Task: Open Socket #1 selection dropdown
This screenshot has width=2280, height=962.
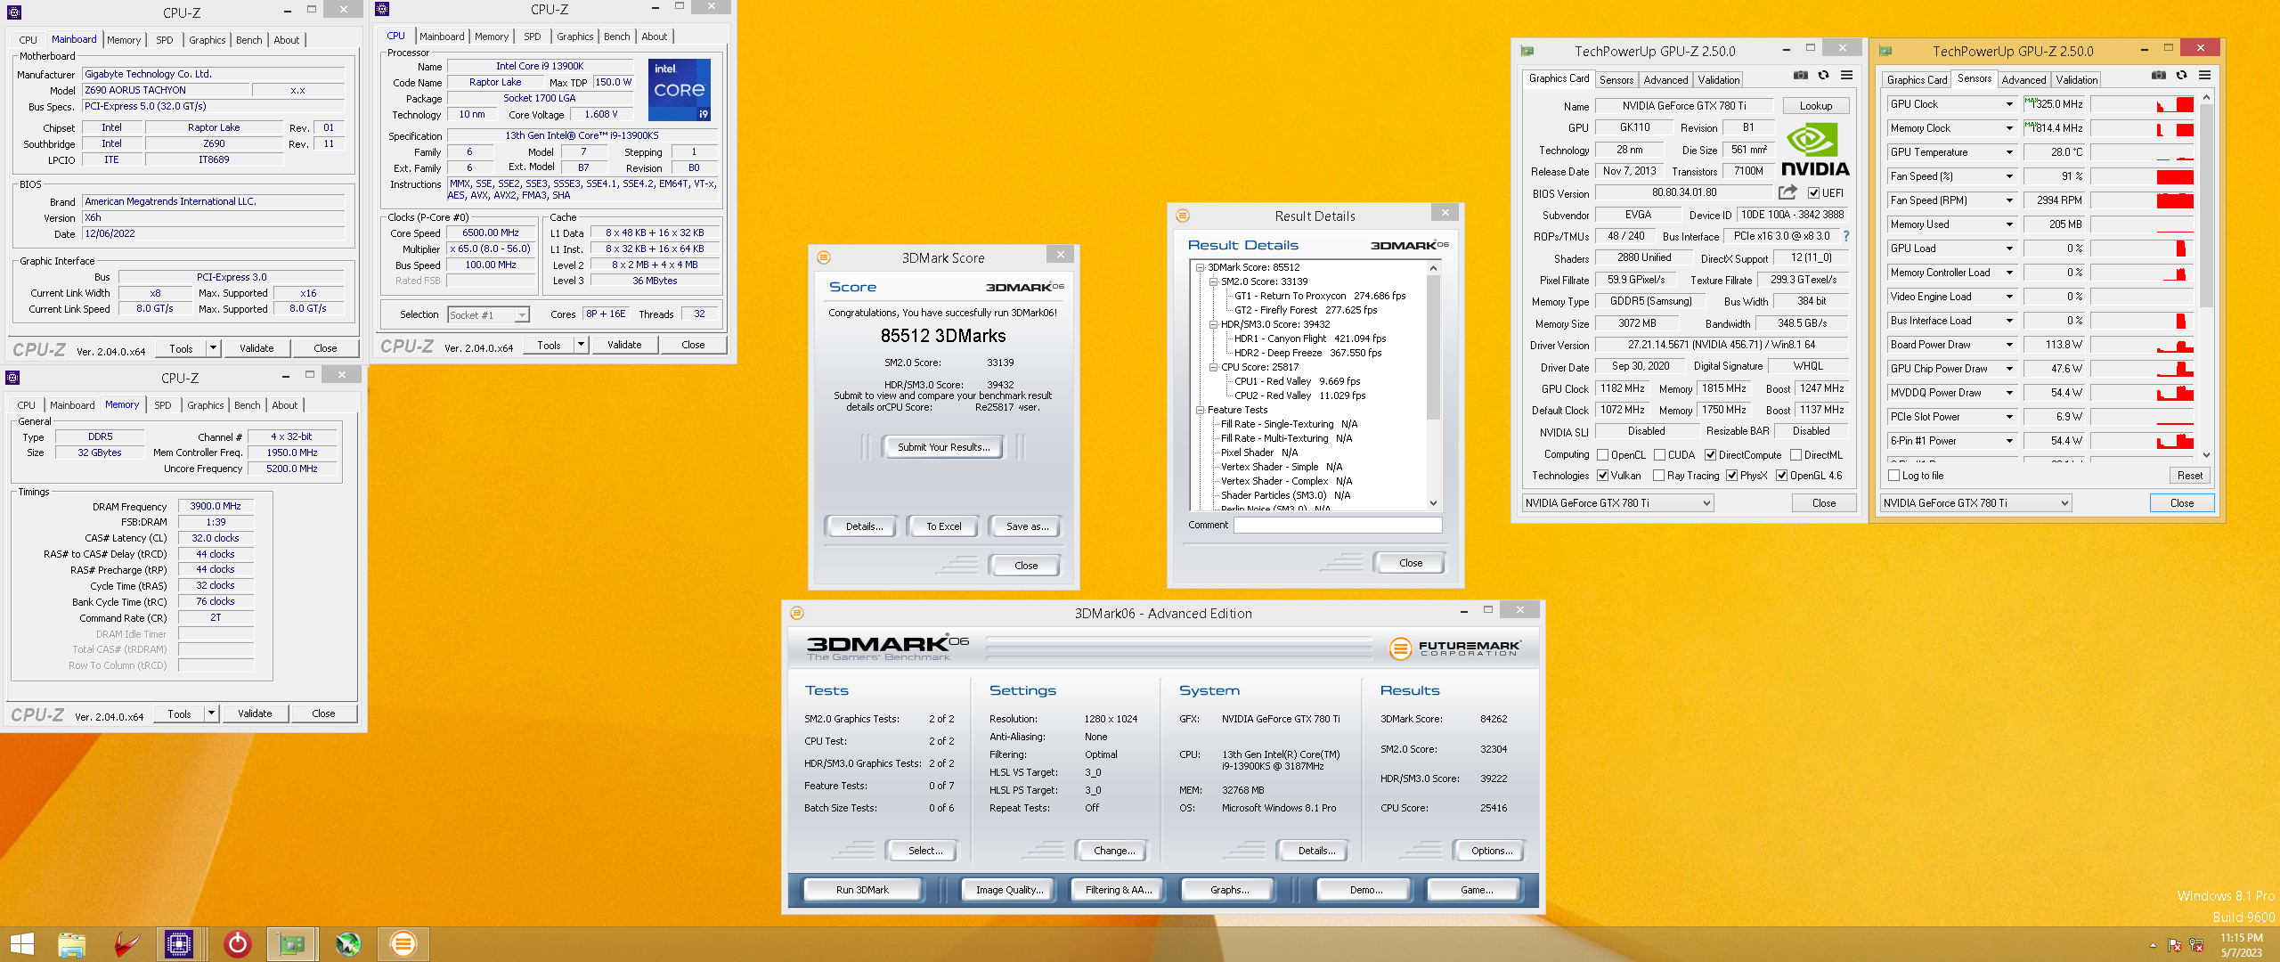Action: (x=488, y=314)
